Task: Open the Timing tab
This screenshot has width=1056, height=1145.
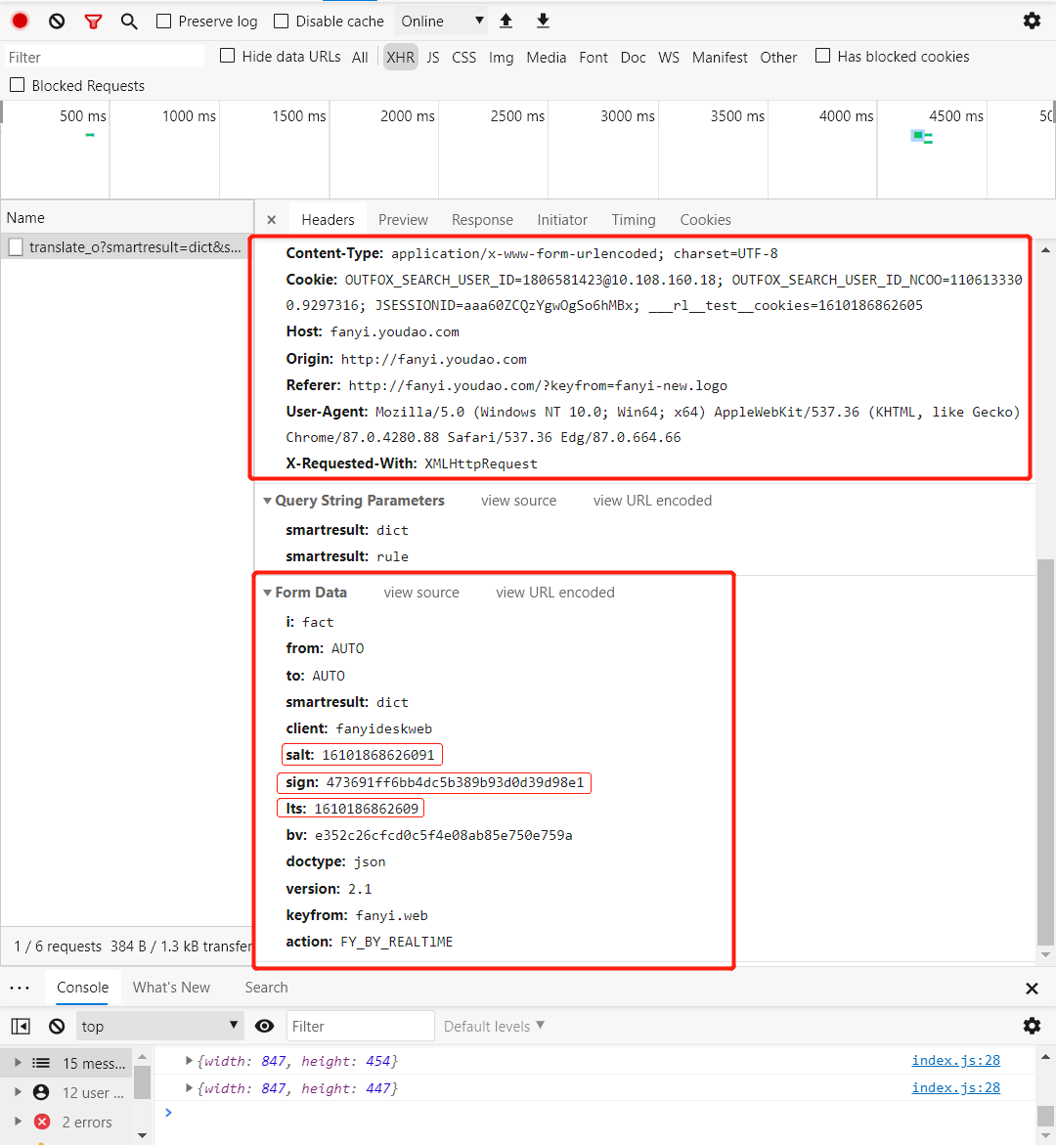Action: (x=634, y=220)
